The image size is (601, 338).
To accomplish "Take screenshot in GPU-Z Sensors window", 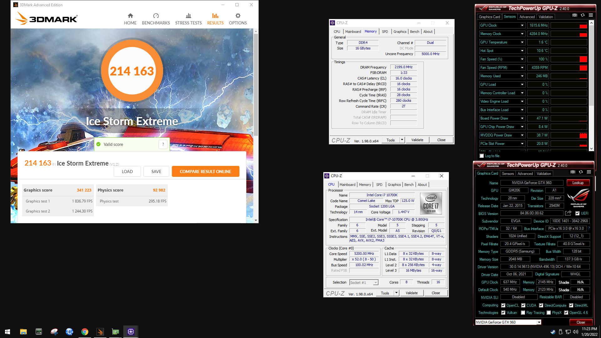I will click(575, 15).
